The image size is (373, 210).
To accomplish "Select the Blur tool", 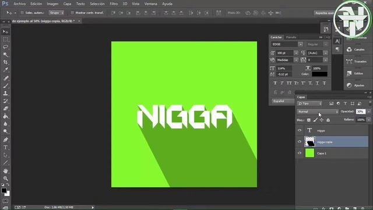I will pos(5,124).
